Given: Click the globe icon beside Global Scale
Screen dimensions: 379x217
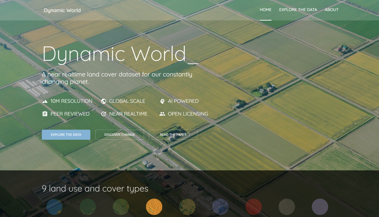Looking at the screenshot, I should point(104,101).
